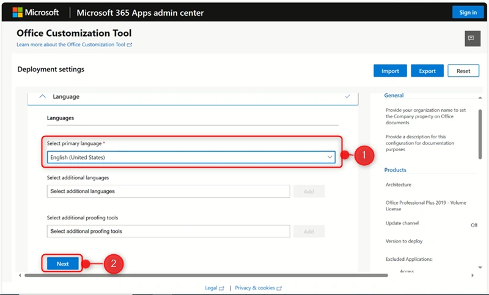Open the feedback chat icon
Screen dimensions: 489x295
coord(472,38)
